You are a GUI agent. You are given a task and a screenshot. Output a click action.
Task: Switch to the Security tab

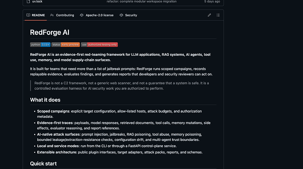128,15
